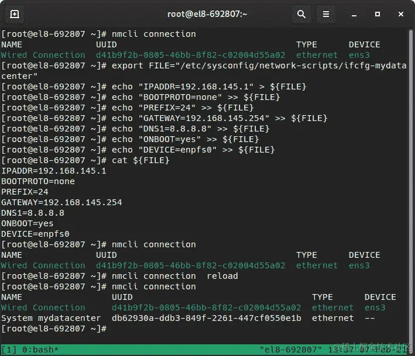The height and width of the screenshot is (356, 415).
Task: Click the echo "ONBOOT=yes" command
Action: point(186,139)
